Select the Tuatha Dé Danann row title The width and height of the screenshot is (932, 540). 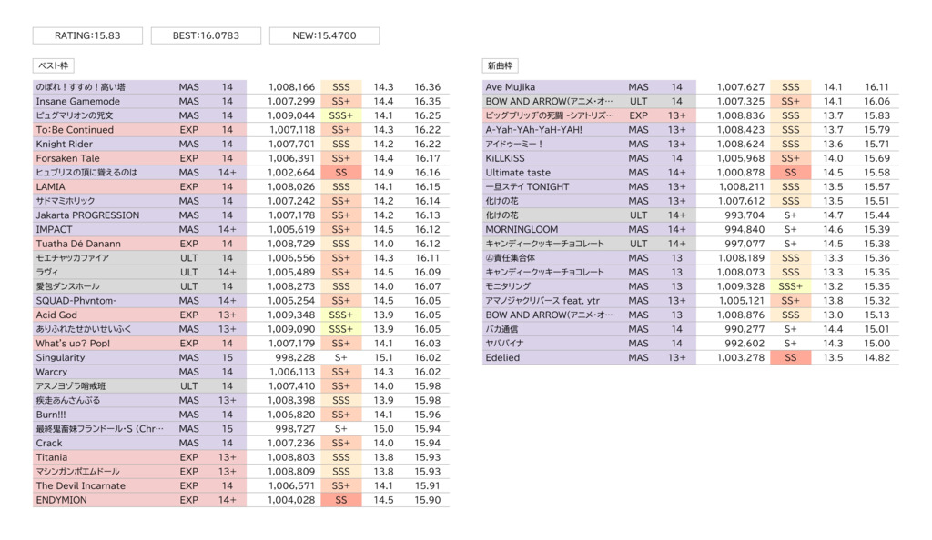(76, 245)
